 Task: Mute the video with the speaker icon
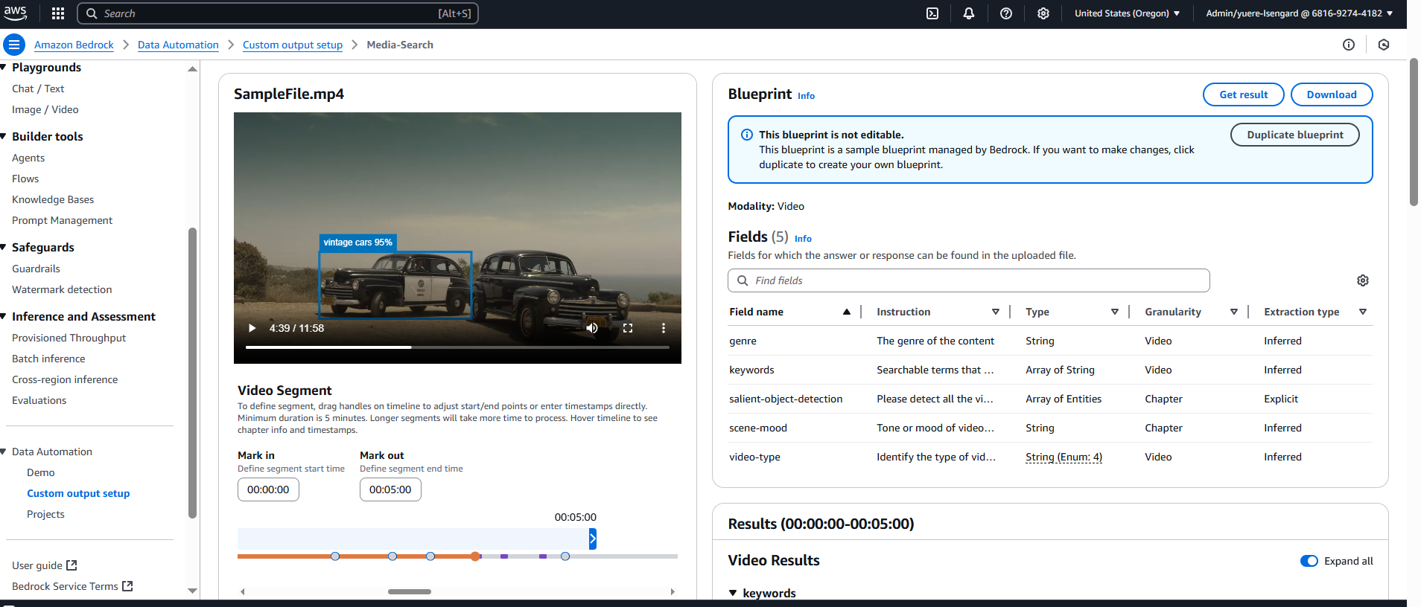pyautogui.click(x=592, y=328)
